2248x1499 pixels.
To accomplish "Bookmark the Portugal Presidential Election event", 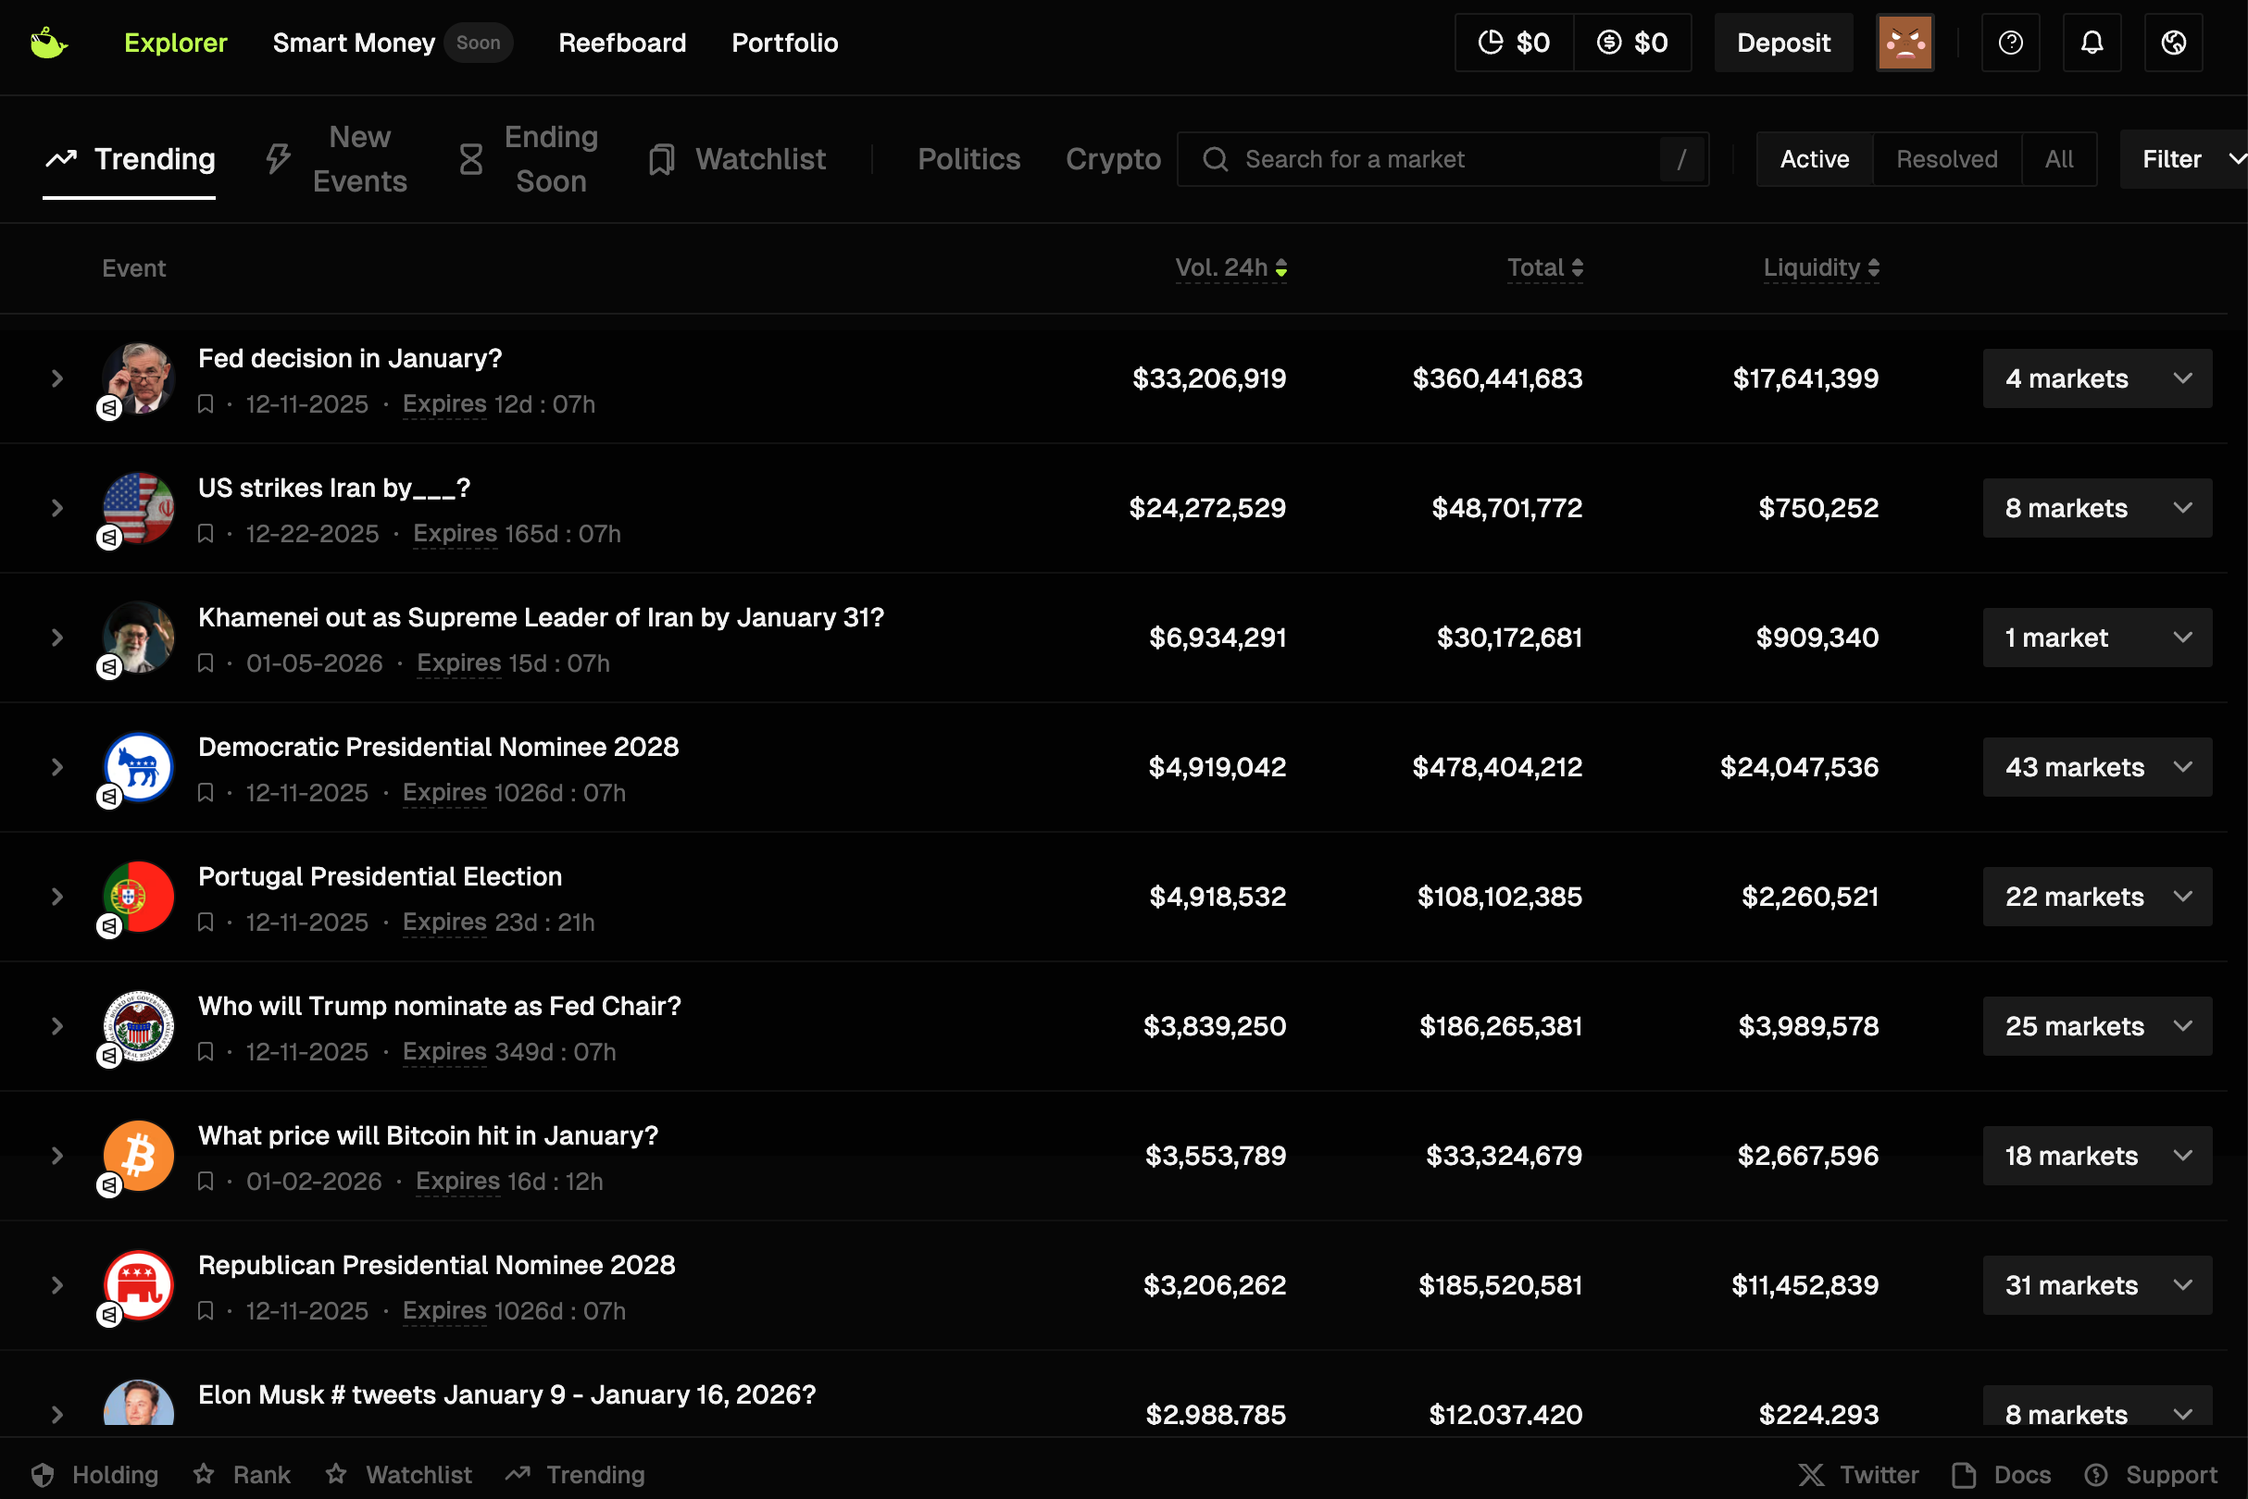I will [205, 923].
